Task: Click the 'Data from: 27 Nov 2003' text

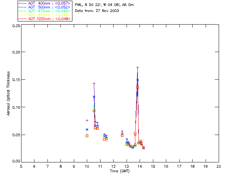Action: click(97, 11)
